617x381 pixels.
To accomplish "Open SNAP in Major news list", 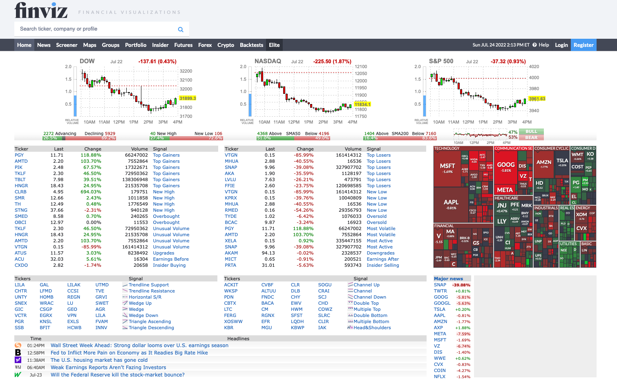I will tap(440, 285).
